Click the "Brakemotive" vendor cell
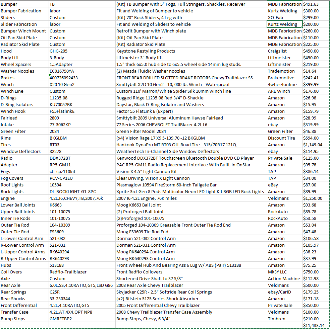 tap(284, 78)
